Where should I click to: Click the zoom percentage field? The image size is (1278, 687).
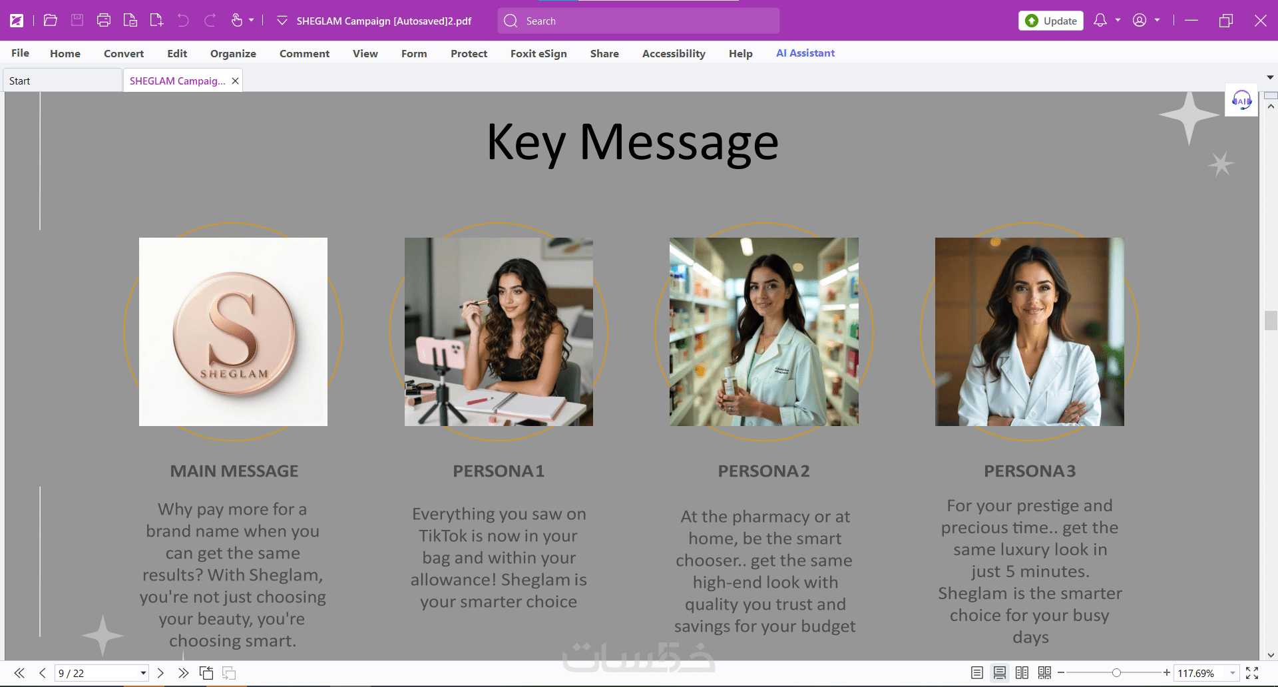[1200, 673]
